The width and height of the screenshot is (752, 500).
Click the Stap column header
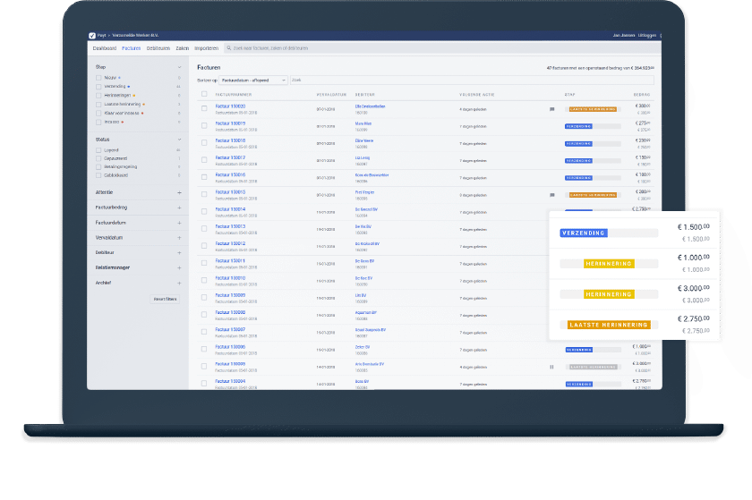click(569, 95)
